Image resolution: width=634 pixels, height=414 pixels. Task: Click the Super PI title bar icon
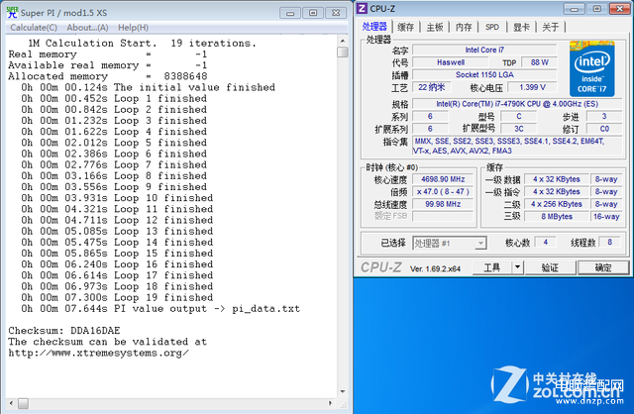(x=13, y=13)
